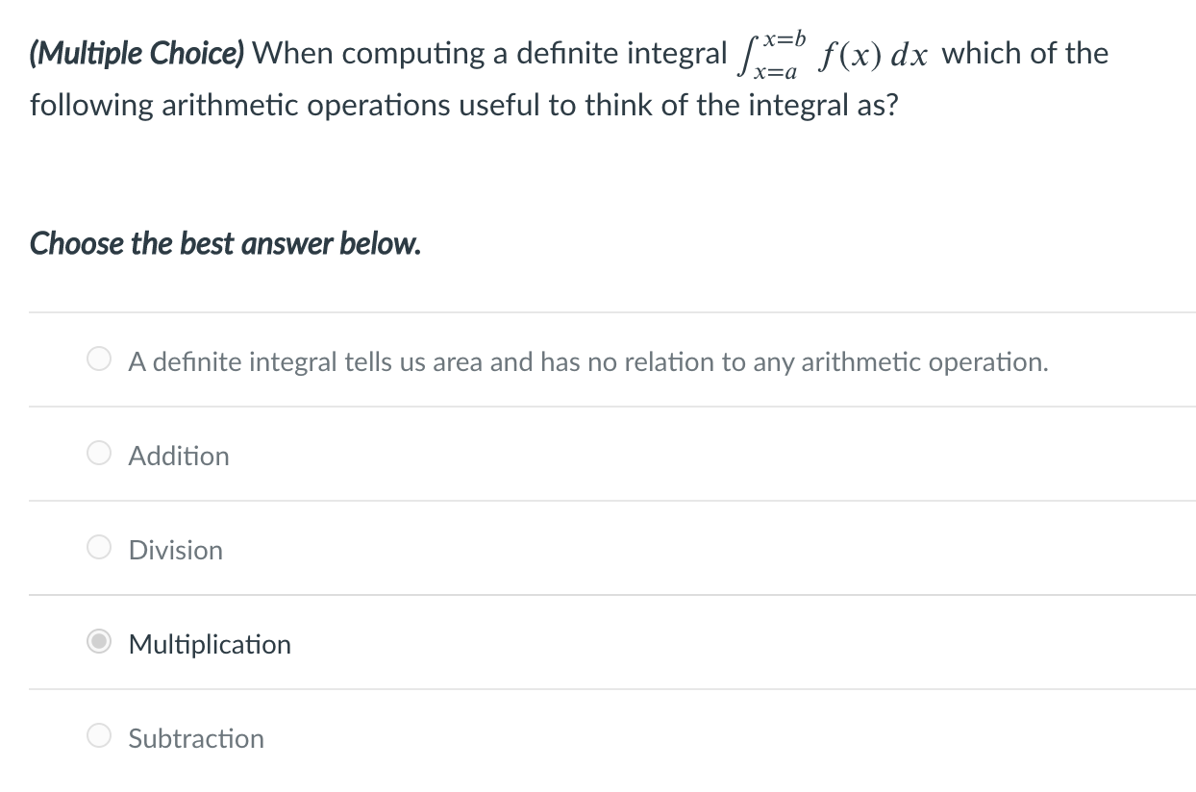Click the radio button beside Multiplication
This screenshot has height=792, width=1196.
coord(98,641)
